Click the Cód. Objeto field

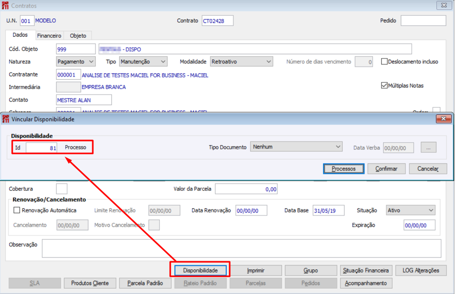coord(76,49)
